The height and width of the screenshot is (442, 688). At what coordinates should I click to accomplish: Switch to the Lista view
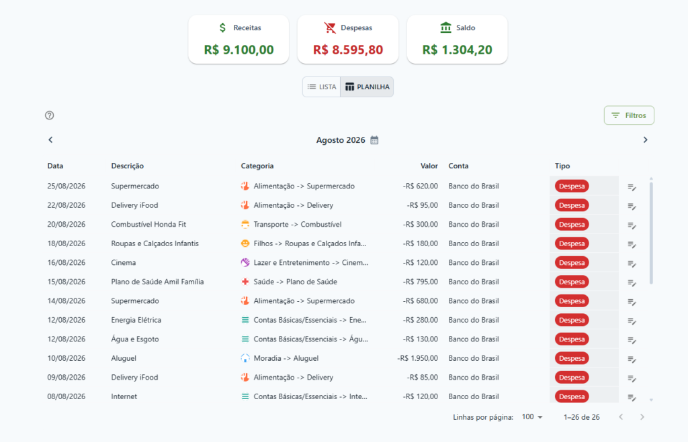[x=322, y=87]
